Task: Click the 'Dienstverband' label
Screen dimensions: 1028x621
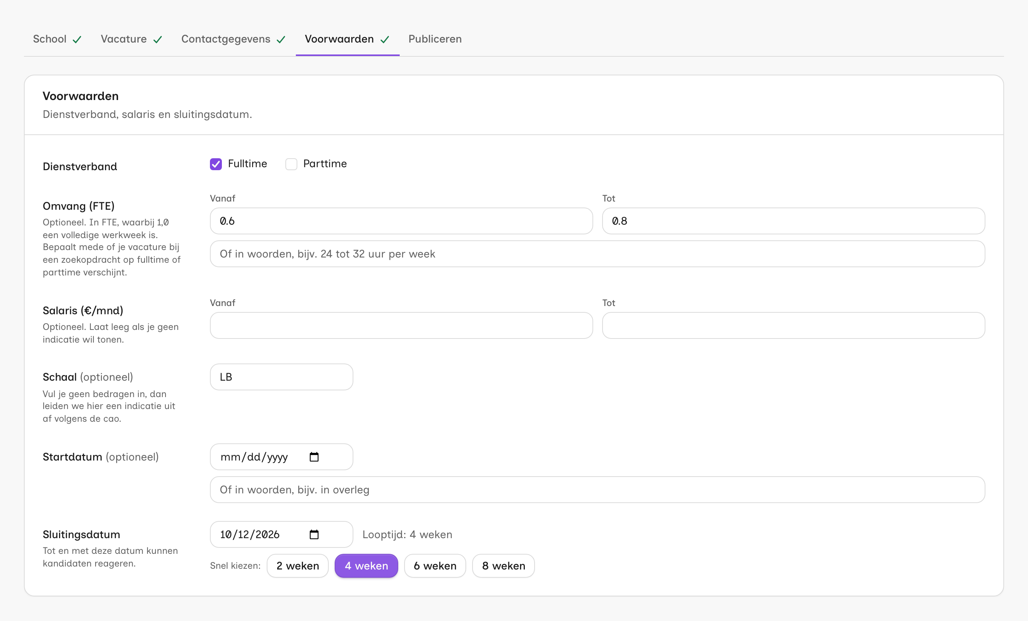Action: click(80, 166)
